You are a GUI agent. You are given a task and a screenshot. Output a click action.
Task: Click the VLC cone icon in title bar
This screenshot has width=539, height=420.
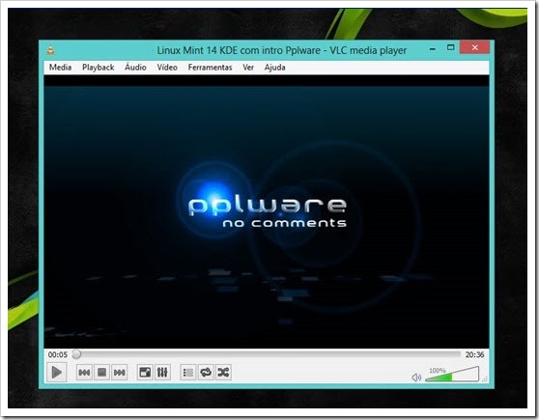coord(51,50)
